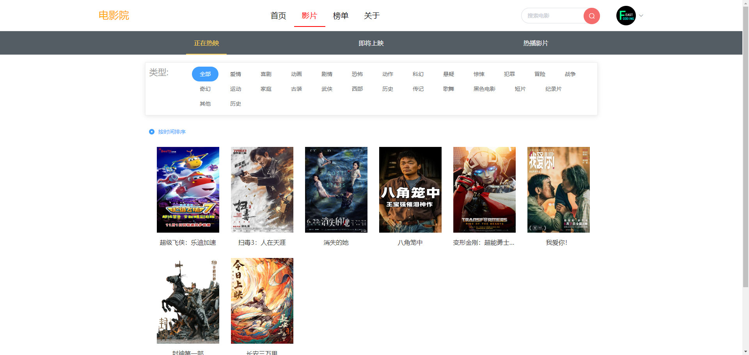
Task: Open the Feast Coding user avatar
Action: tap(626, 16)
